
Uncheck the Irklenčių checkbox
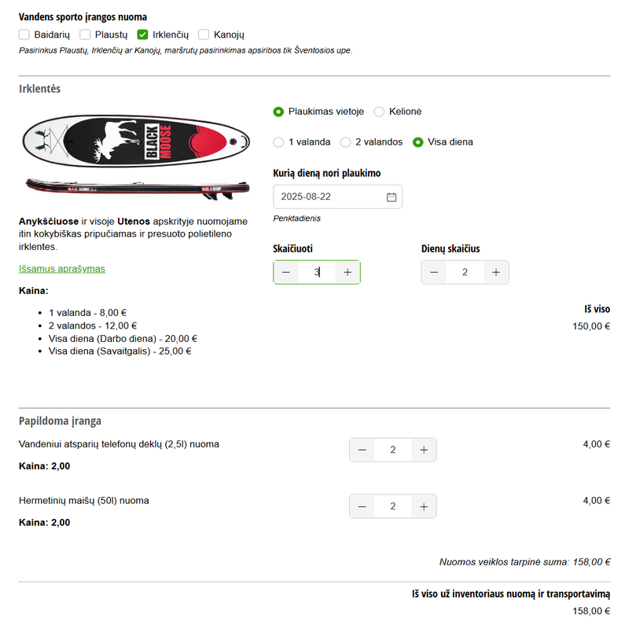point(142,35)
